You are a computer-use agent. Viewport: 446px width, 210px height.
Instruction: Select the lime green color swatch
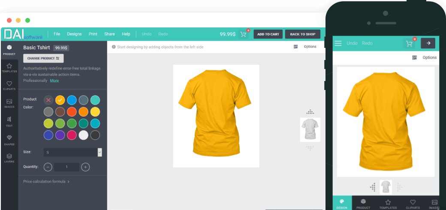pos(48,123)
